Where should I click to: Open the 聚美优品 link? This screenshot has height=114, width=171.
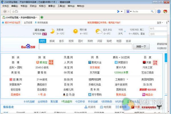coord(121,95)
